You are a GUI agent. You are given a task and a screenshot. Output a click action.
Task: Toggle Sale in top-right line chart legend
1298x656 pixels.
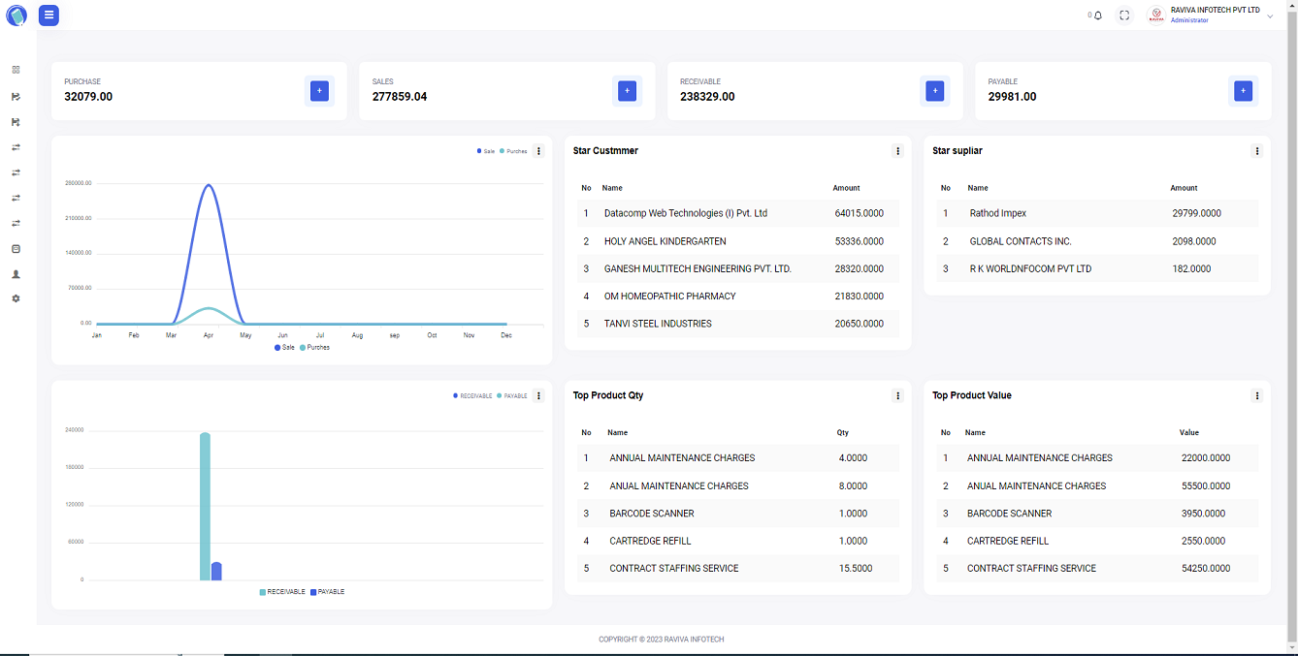[x=486, y=151]
